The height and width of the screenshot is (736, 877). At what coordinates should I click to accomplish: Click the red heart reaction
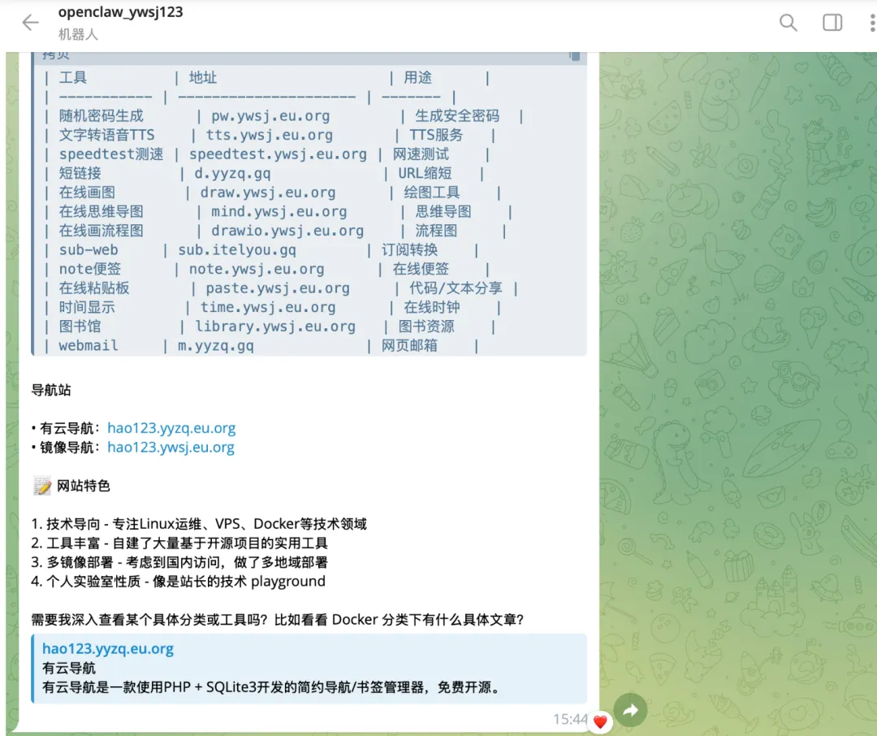tap(600, 721)
